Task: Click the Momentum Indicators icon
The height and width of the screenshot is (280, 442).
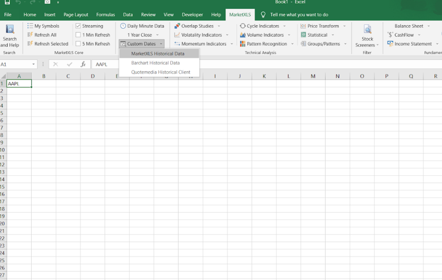Action: (x=177, y=44)
